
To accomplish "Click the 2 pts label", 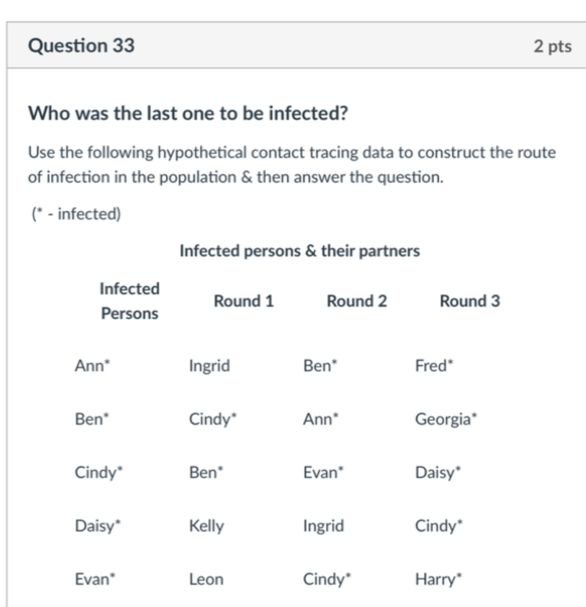I will [553, 46].
